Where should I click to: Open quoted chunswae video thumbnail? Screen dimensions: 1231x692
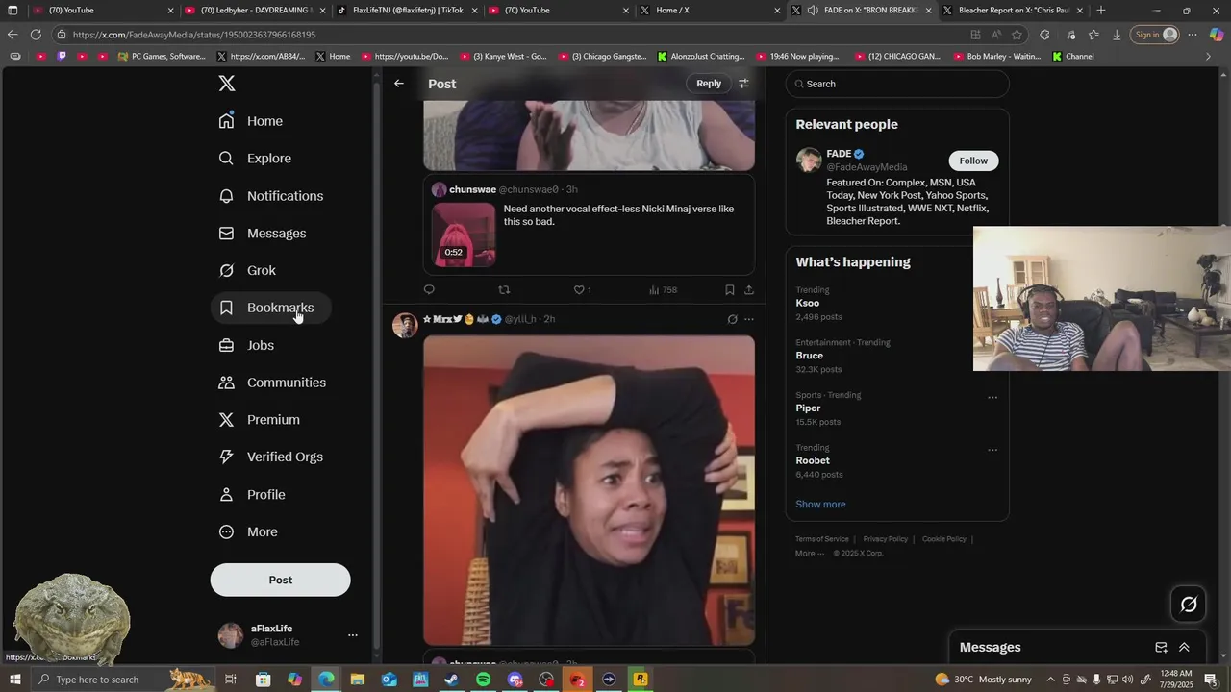pyautogui.click(x=464, y=235)
